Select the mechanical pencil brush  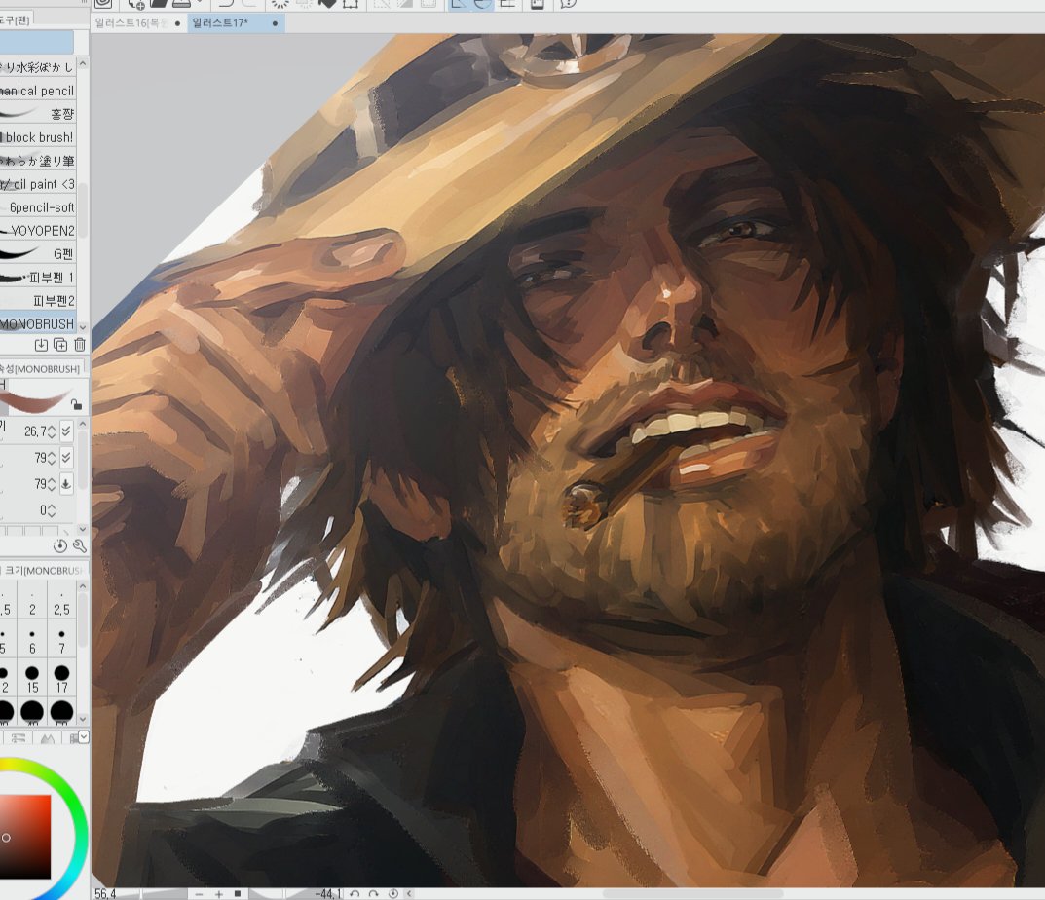pyautogui.click(x=38, y=91)
